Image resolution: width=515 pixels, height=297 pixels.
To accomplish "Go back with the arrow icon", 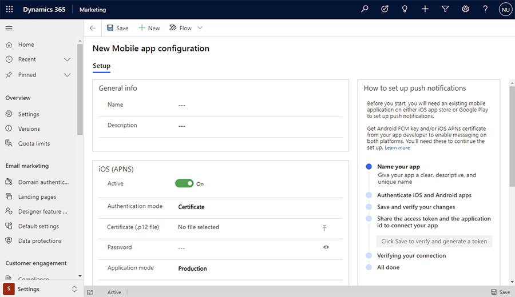I will click(93, 28).
